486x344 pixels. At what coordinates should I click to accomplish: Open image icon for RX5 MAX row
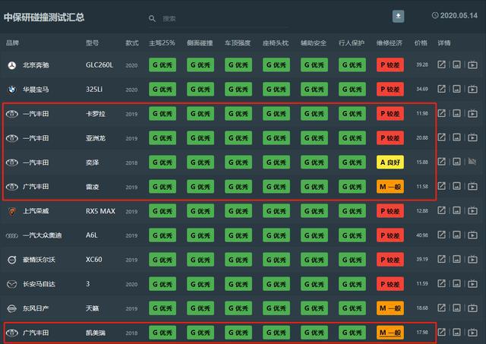click(x=456, y=210)
